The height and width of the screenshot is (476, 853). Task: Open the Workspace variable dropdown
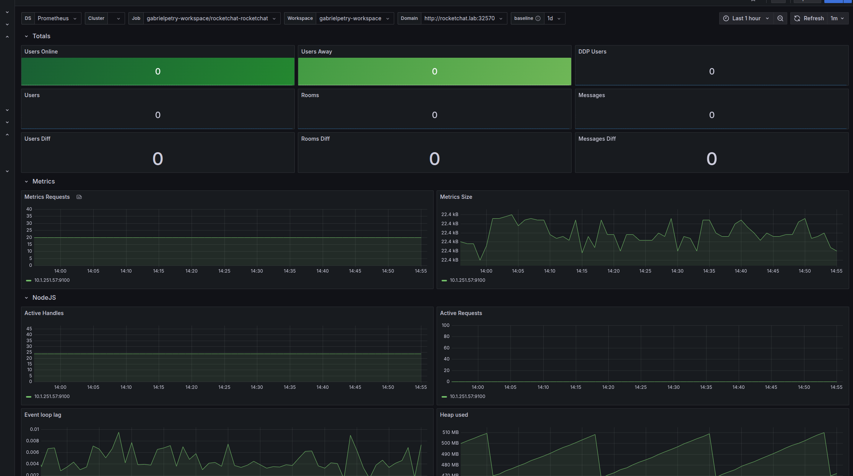[354, 18]
